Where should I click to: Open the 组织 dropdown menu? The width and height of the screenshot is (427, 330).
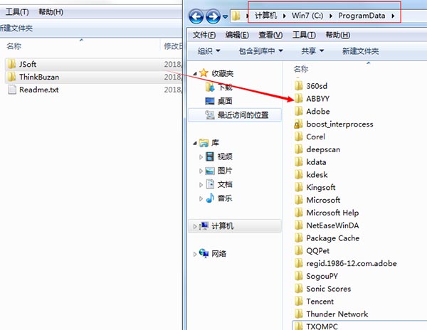[209, 51]
